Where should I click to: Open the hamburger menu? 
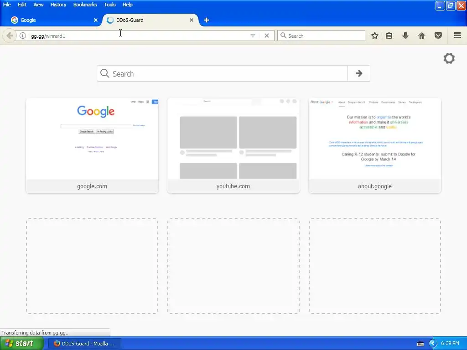coord(457,36)
